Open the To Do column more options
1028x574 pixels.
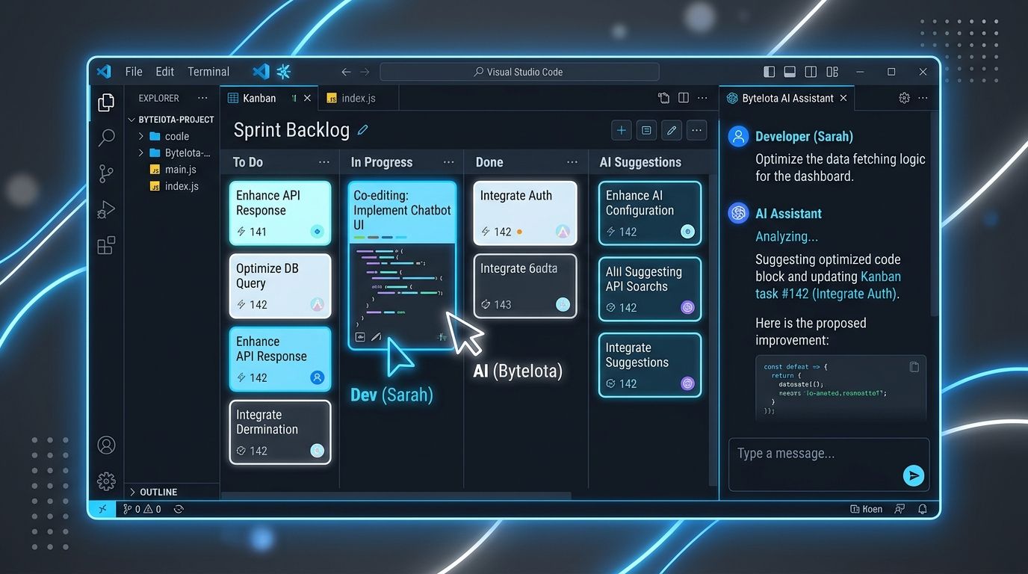(324, 162)
